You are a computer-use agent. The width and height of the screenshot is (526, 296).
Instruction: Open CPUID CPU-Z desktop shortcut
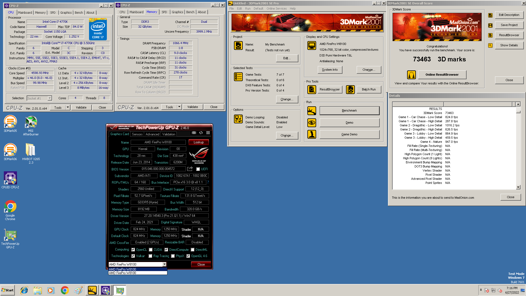click(x=10, y=180)
